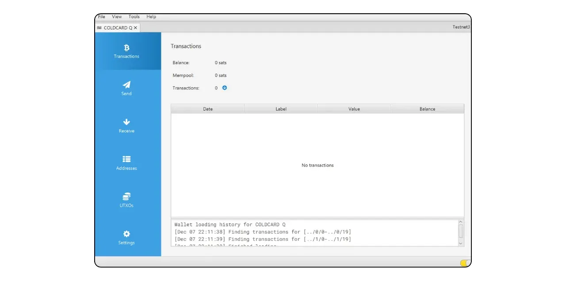566x281 pixels.
Task: Click the blue export icon beside Transactions count
Action: (x=225, y=88)
